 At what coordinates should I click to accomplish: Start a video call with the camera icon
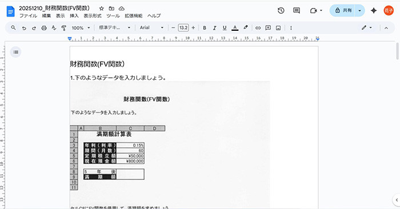pos(313,10)
